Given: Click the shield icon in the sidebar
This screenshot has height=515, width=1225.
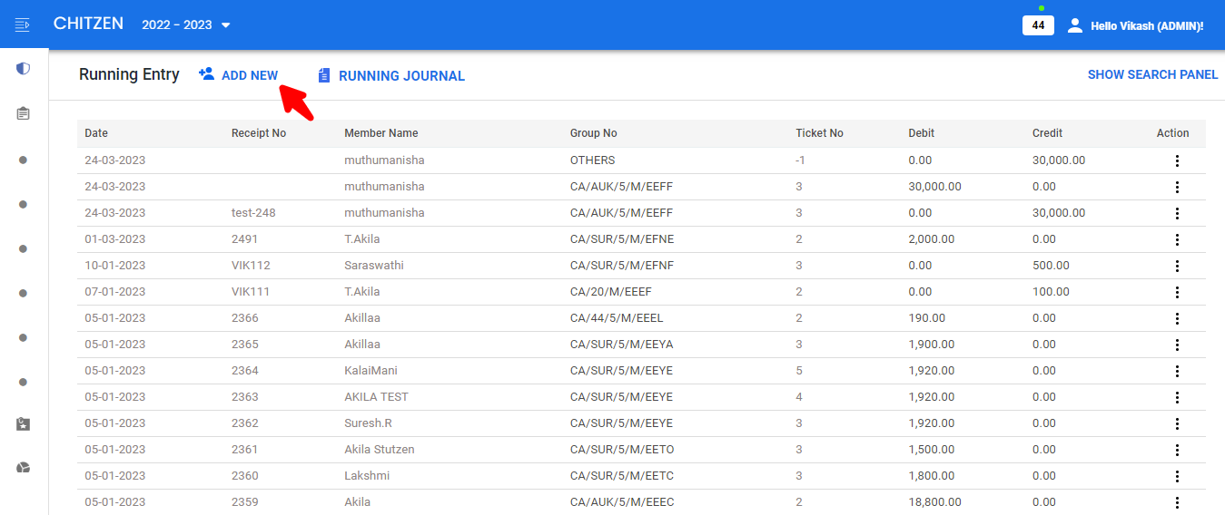Looking at the screenshot, I should pyautogui.click(x=24, y=69).
